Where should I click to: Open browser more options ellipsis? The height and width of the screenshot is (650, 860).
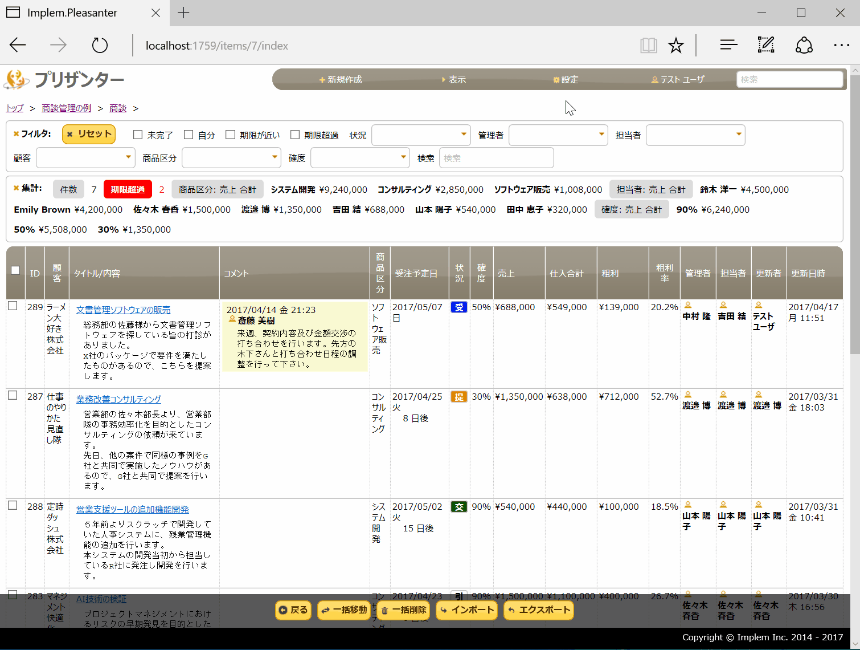841,45
